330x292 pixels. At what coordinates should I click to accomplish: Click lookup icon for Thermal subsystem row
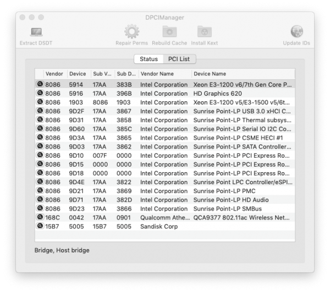(x=40, y=119)
